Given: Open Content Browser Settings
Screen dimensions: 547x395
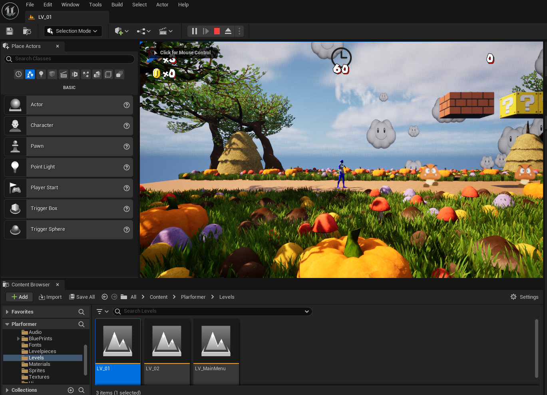Looking at the screenshot, I should point(524,297).
